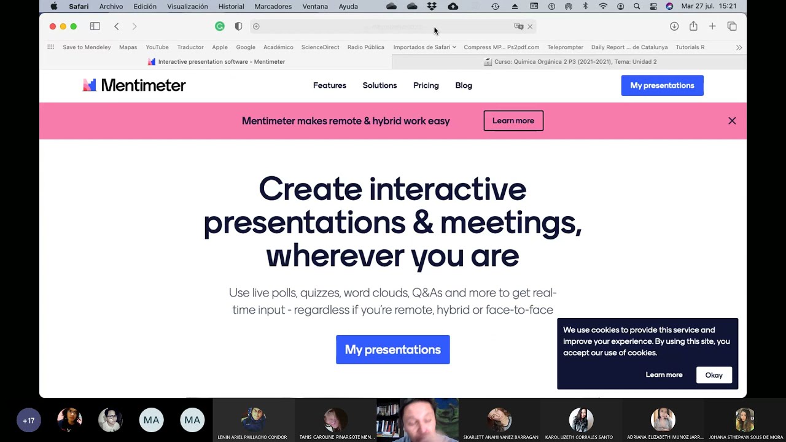
Task: Click the large My presentations button
Action: (393, 349)
